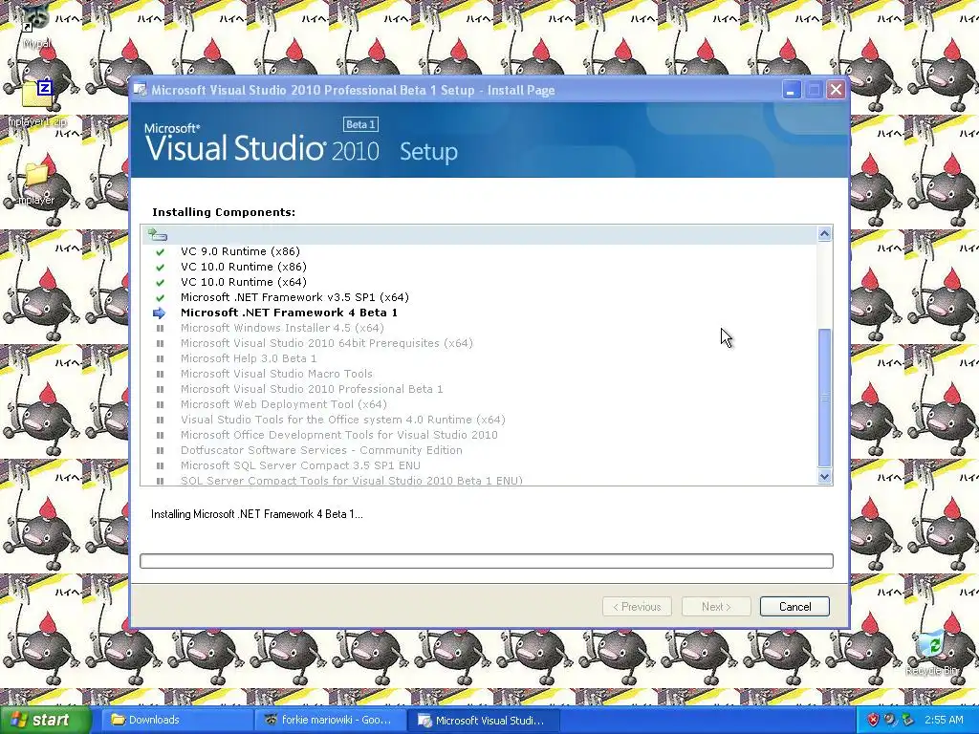Click the component list scrollbar thumb
Viewport: 979px width, 734px height.
point(824,398)
